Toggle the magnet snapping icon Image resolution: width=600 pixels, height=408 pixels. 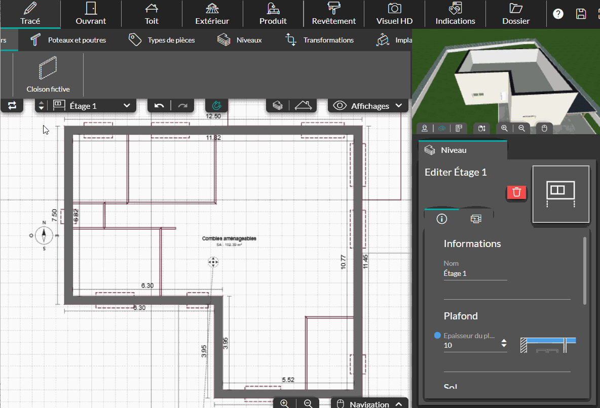pyautogui.click(x=216, y=105)
